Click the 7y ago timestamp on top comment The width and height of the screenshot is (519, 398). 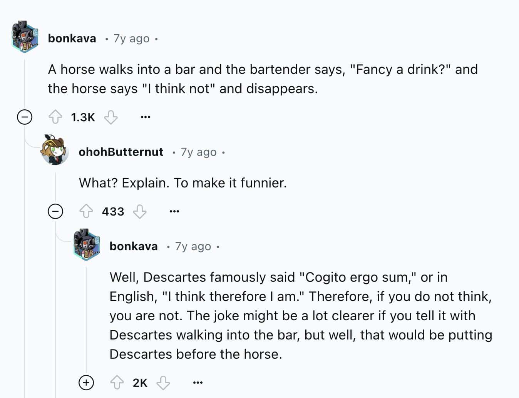pos(131,38)
